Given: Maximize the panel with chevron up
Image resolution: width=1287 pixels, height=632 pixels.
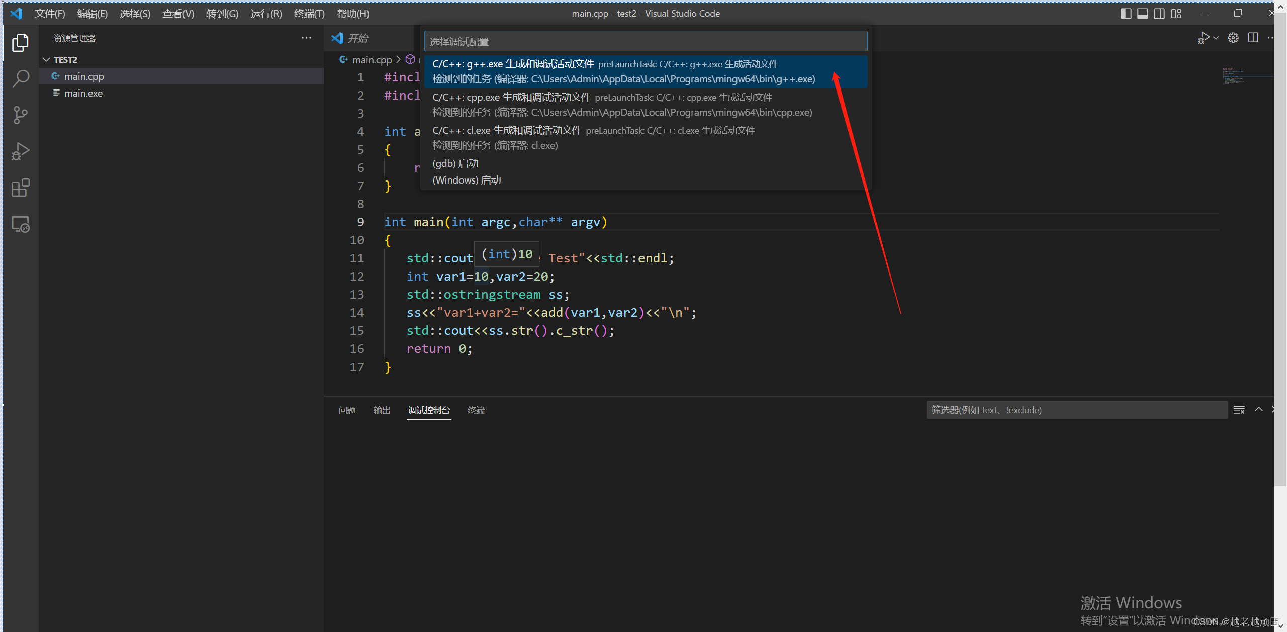Looking at the screenshot, I should pyautogui.click(x=1259, y=410).
